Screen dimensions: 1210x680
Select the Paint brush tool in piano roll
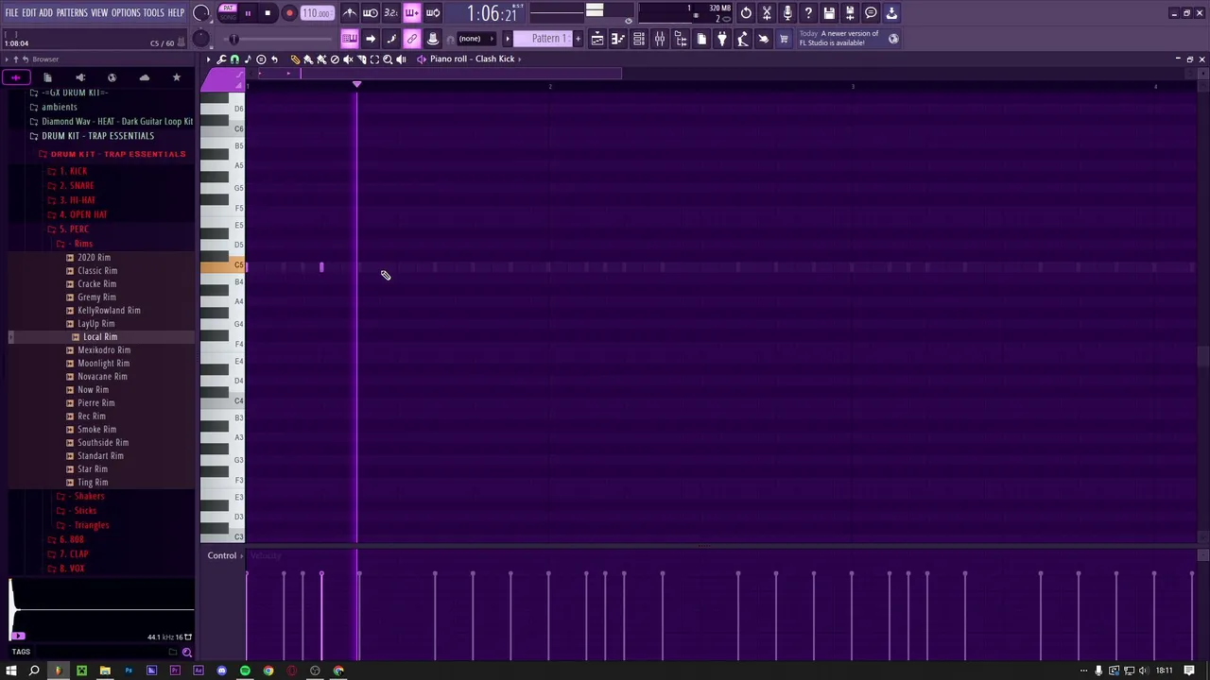pyautogui.click(x=308, y=59)
